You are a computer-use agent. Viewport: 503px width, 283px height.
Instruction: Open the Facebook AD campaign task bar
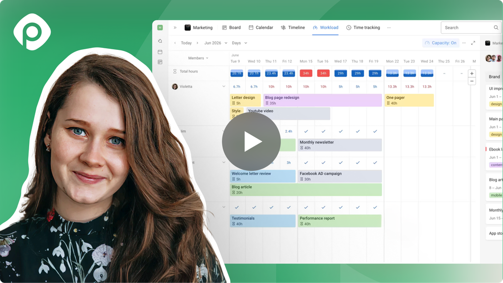click(340, 176)
